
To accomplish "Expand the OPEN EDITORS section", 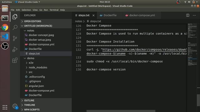I will tap(32, 21).
